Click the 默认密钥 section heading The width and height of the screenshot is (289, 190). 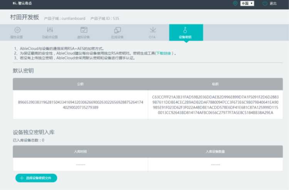[23, 71]
